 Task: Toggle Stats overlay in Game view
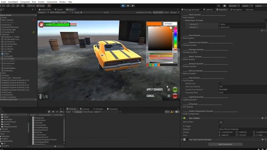[166, 12]
